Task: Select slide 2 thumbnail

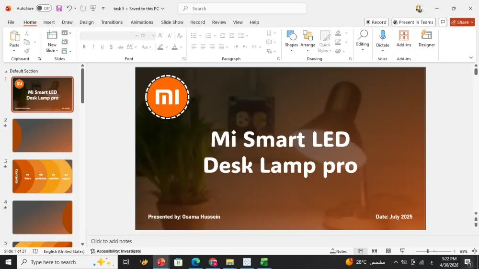Action: click(43, 135)
